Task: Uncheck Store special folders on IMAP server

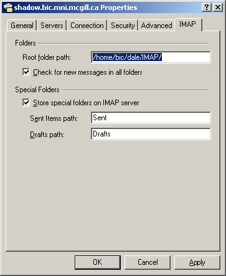Action: 26,103
